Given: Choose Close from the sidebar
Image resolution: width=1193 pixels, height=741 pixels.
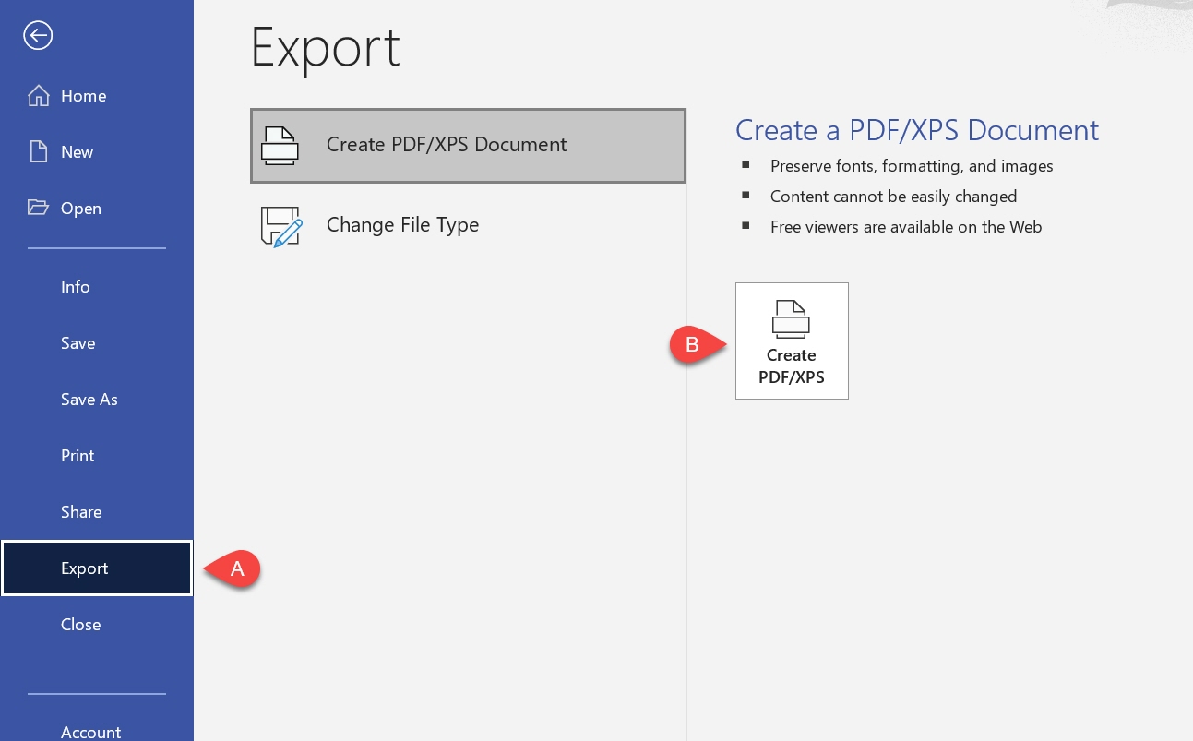Looking at the screenshot, I should click(x=81, y=625).
